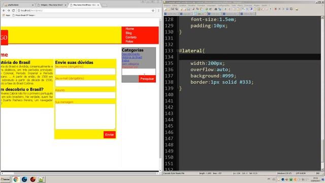The width and height of the screenshot is (325, 183).
Task: Click the Copy icon in Notepad++ toolbar
Action: pyautogui.click(x=198, y=9)
